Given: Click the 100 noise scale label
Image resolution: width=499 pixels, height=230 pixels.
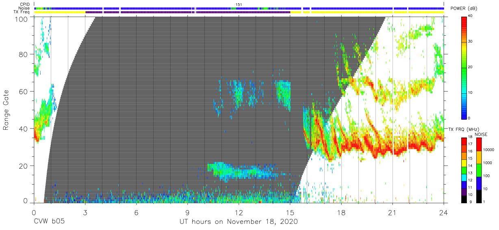Looking at the screenshot, I should [x=486, y=176].
